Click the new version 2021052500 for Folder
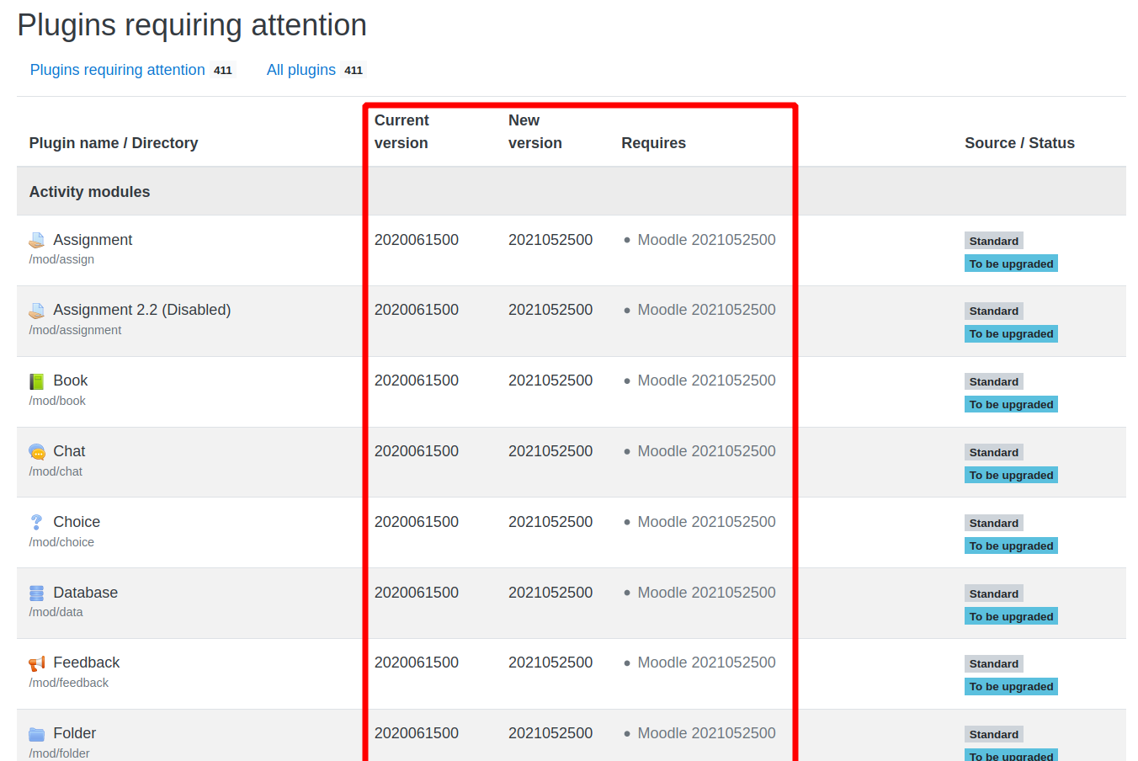The width and height of the screenshot is (1138, 761). (x=550, y=733)
